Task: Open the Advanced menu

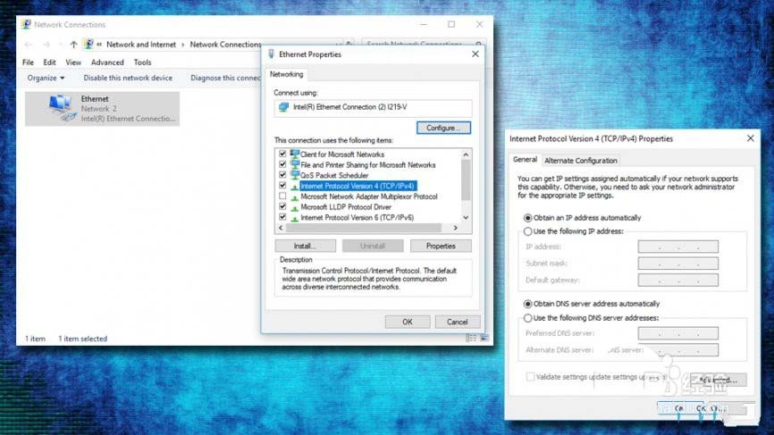Action: tap(107, 63)
